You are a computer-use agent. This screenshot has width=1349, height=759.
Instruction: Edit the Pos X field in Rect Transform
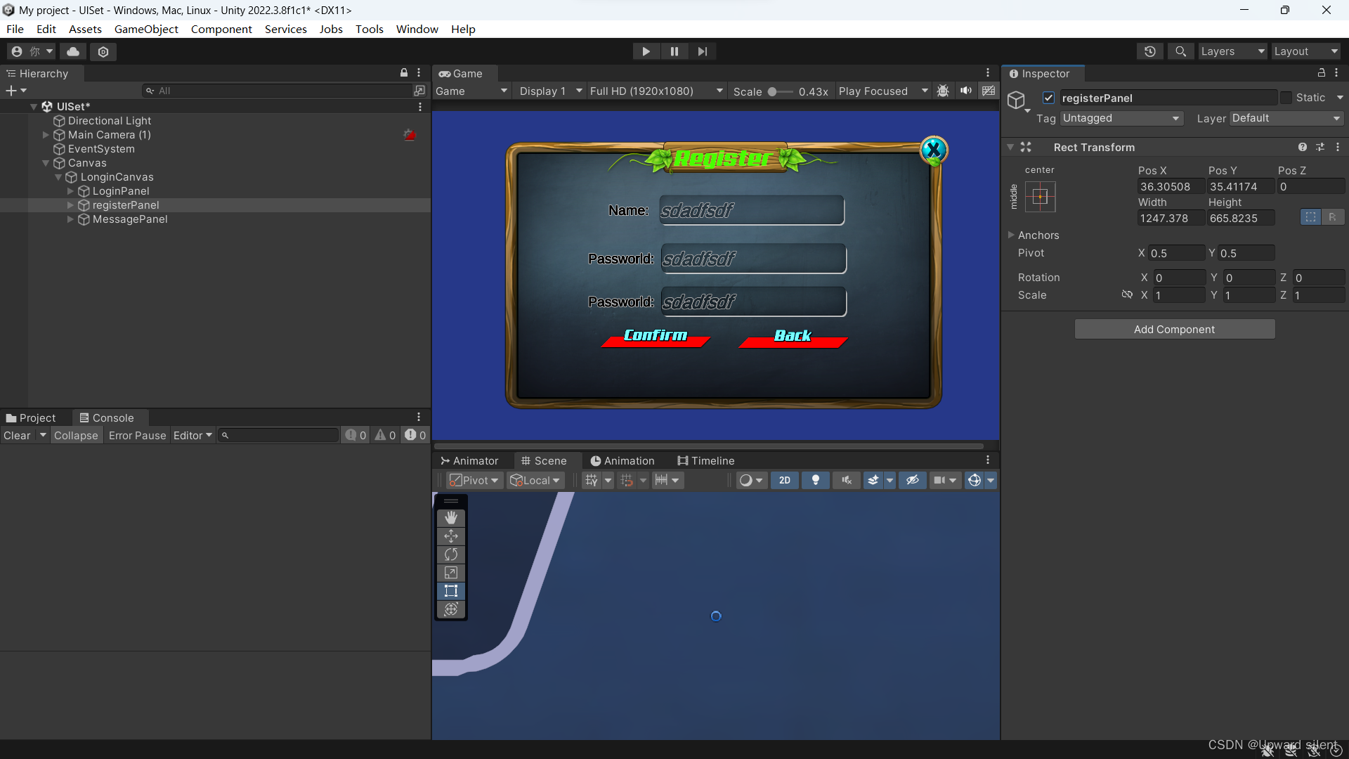tap(1168, 186)
